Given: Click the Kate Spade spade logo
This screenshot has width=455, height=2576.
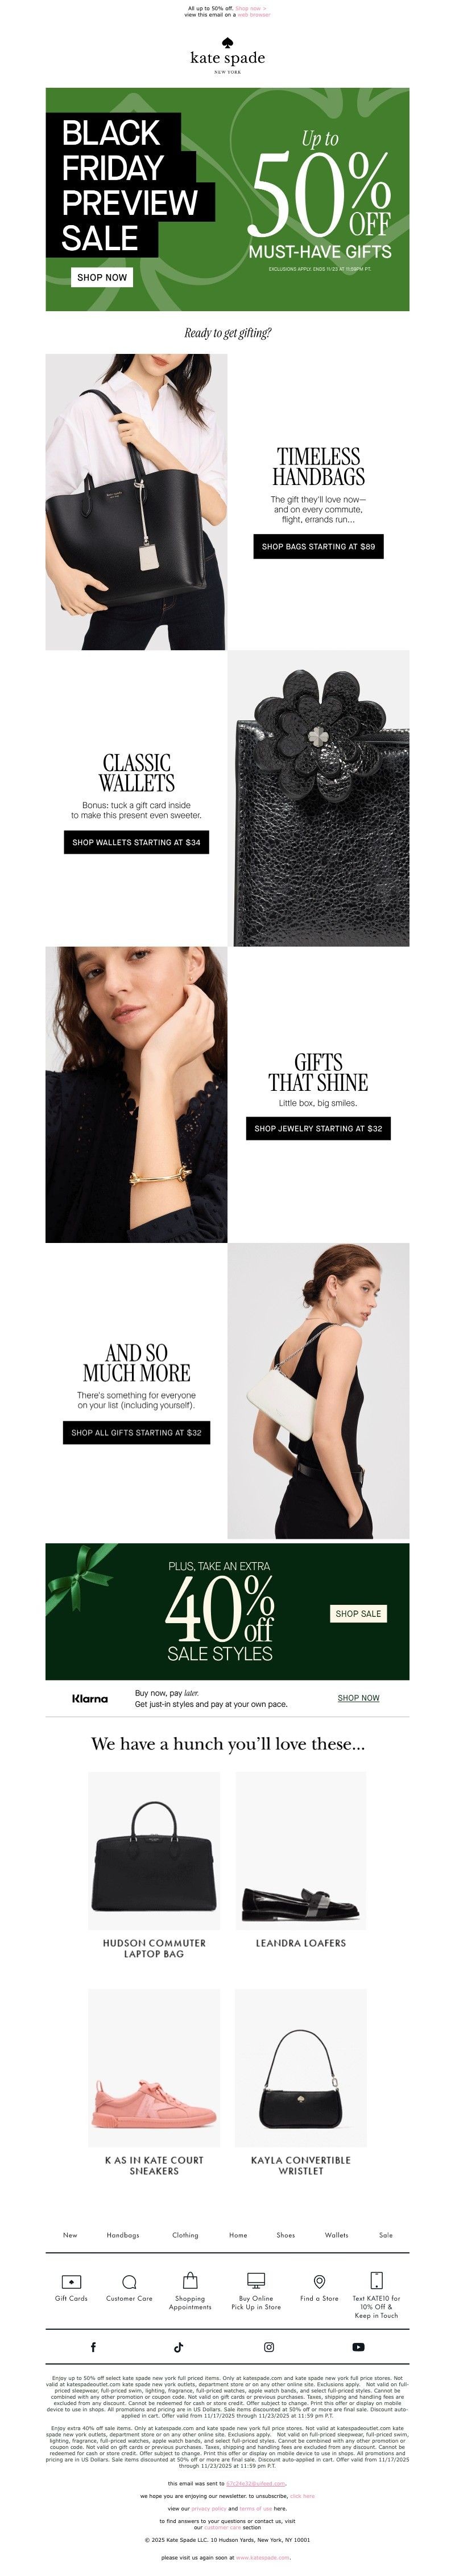Looking at the screenshot, I should click(227, 43).
